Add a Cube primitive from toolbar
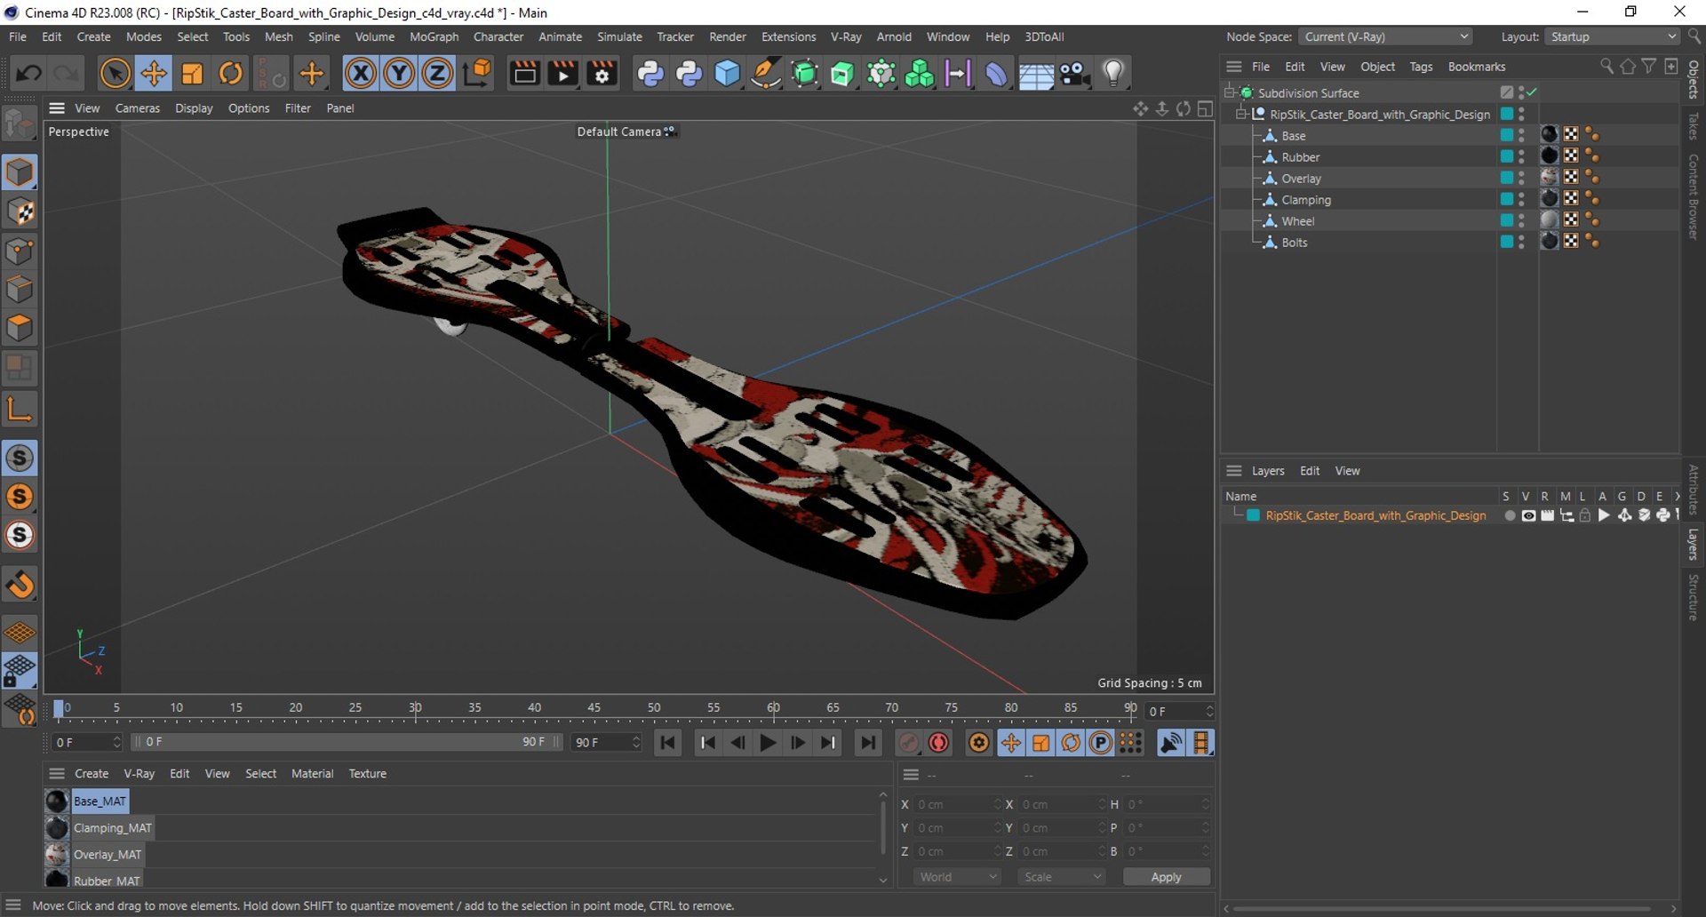 [x=727, y=73]
